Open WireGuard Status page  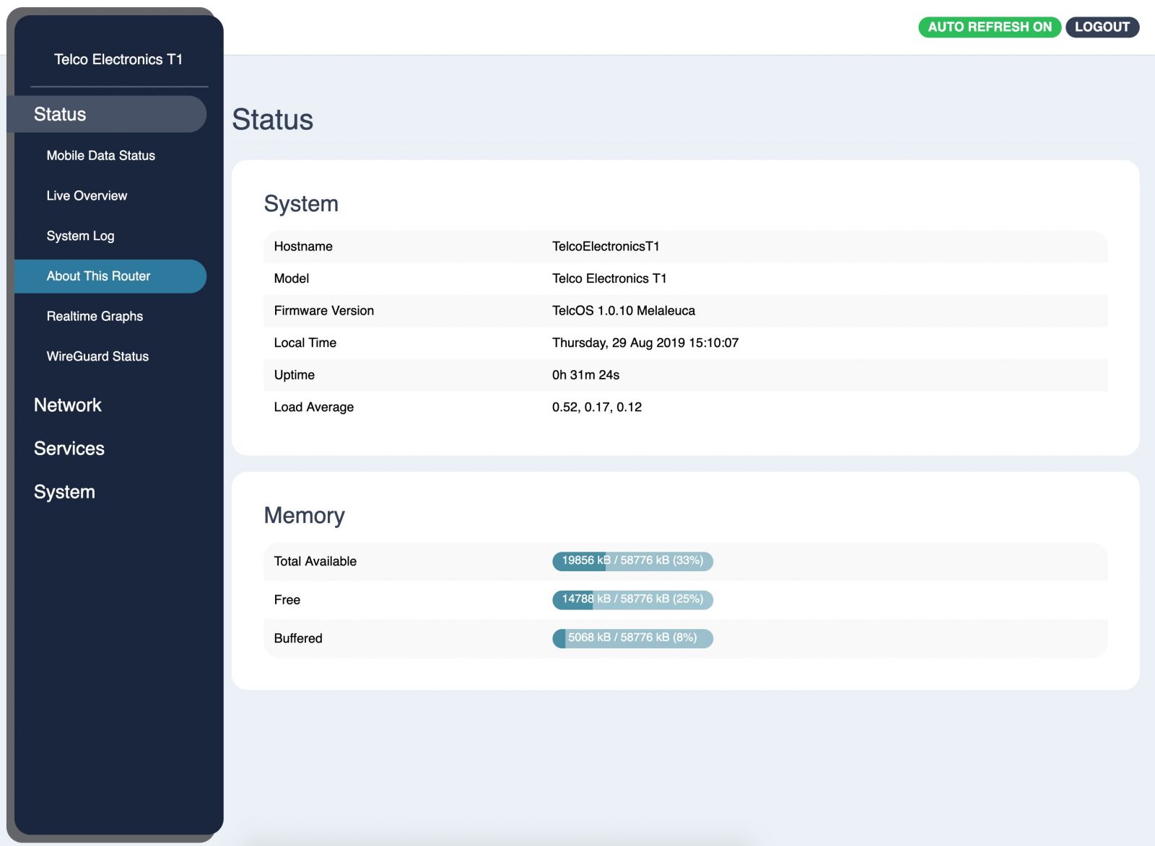coord(97,356)
